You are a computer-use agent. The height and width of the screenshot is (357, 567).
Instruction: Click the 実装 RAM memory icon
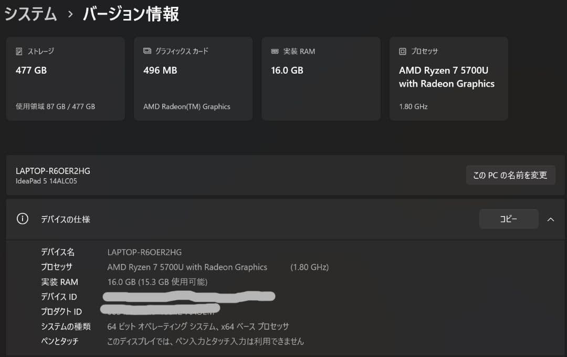tap(275, 51)
